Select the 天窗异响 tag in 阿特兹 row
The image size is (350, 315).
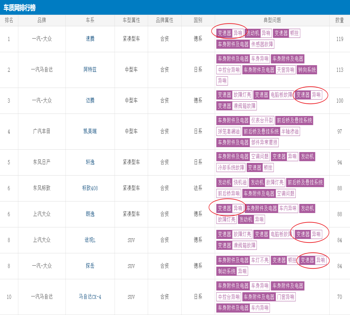[286, 70]
